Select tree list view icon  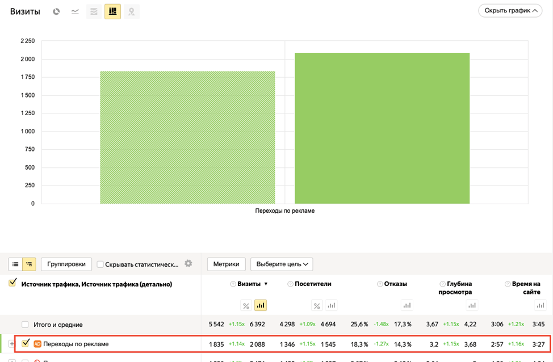point(30,264)
